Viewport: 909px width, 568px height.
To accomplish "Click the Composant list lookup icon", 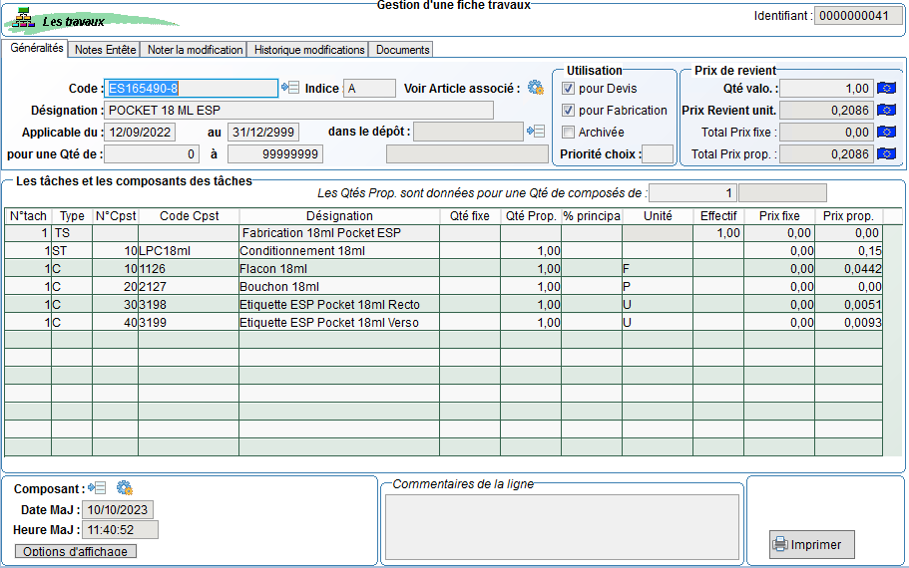I will point(97,488).
